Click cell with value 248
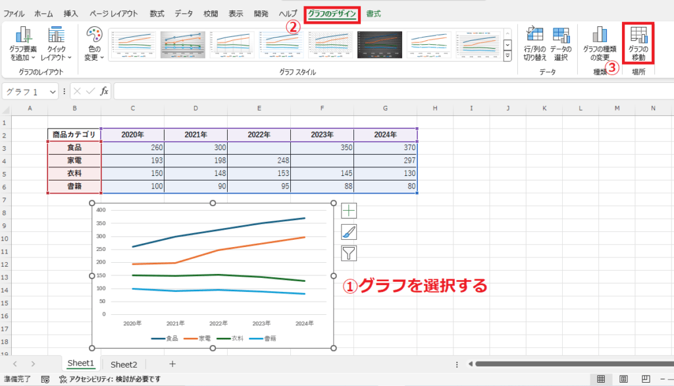 [259, 161]
